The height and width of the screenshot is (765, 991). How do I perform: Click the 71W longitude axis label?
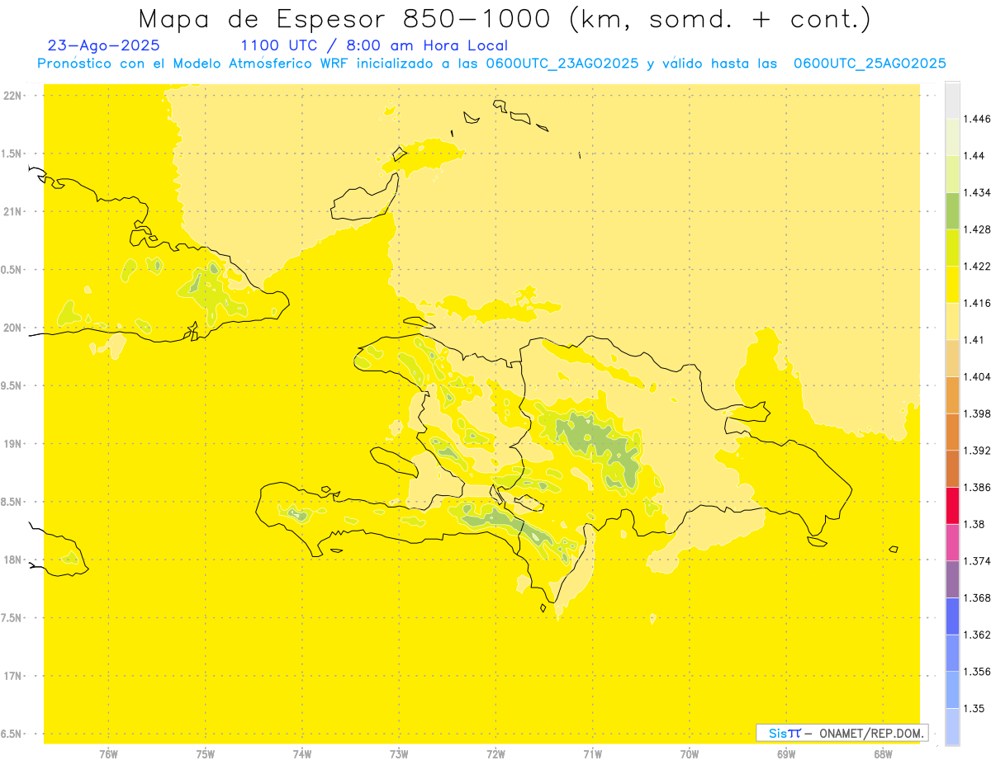pos(592,754)
